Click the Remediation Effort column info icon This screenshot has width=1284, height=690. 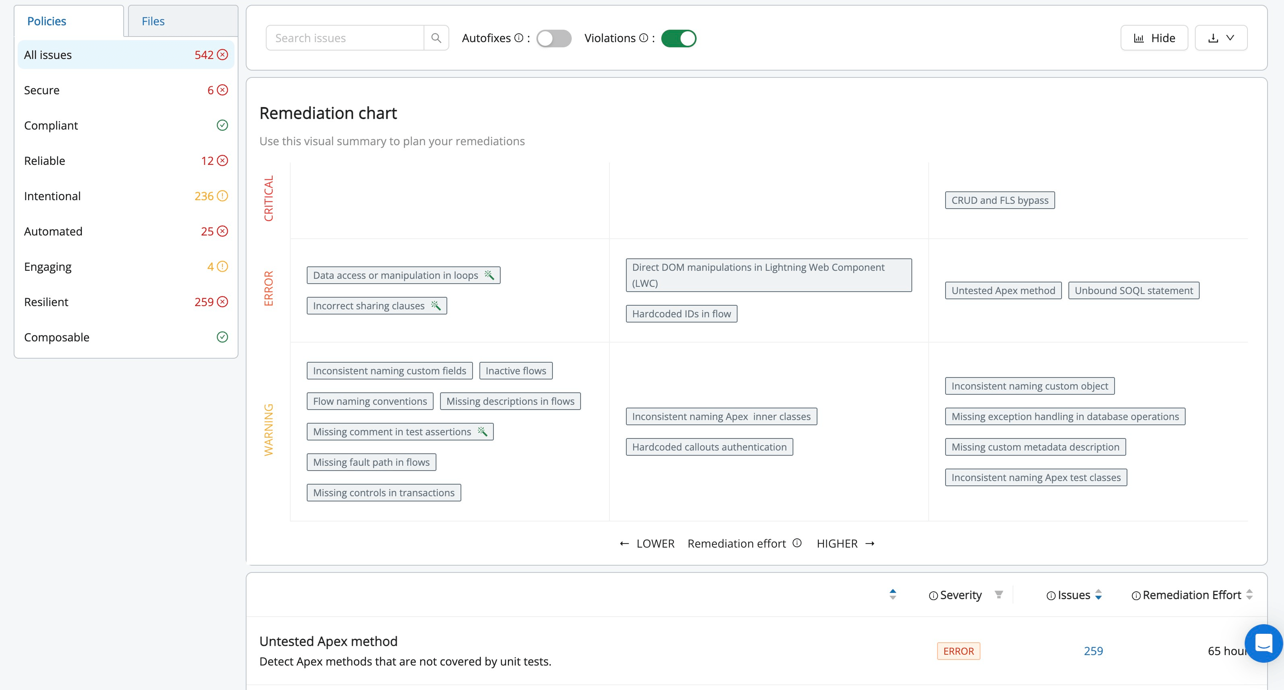pos(1136,596)
